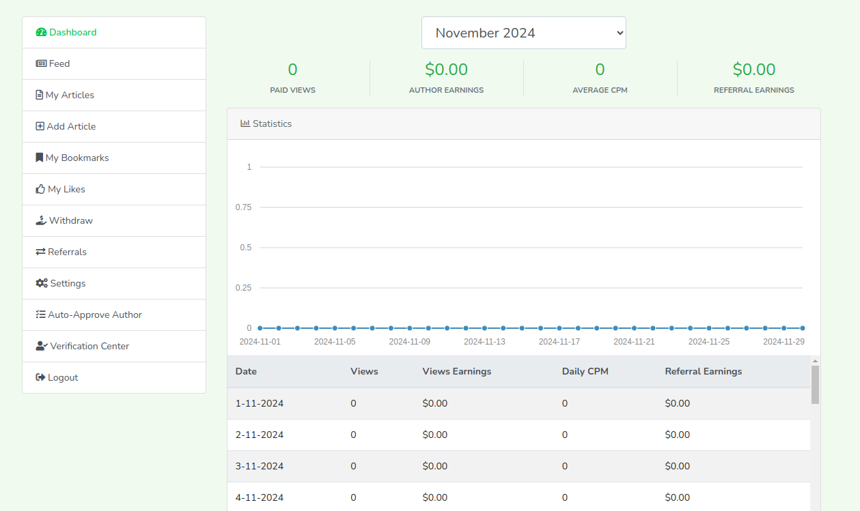
Task: Go to Verification Center page
Action: pos(89,346)
